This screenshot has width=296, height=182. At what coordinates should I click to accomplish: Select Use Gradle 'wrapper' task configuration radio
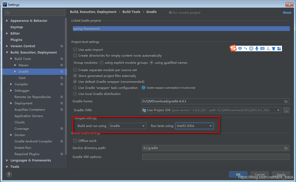75,88
